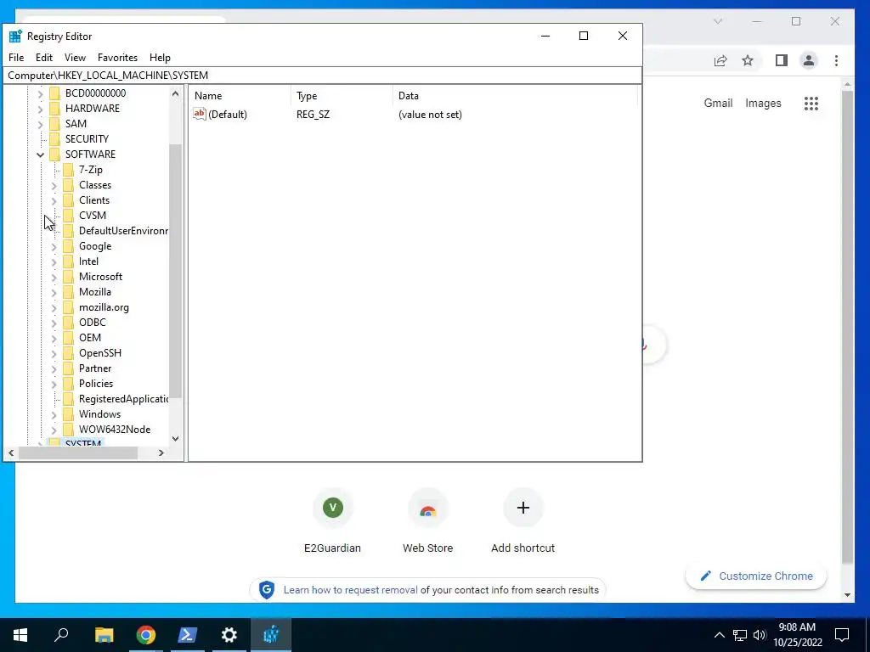Select the OEM key

click(x=90, y=338)
